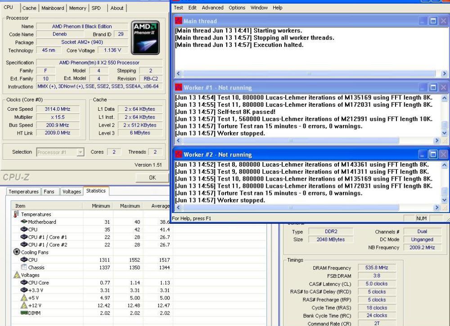Click the Core Speed value 3114.0 MHz
This screenshot has width=450, height=326.
click(x=58, y=109)
